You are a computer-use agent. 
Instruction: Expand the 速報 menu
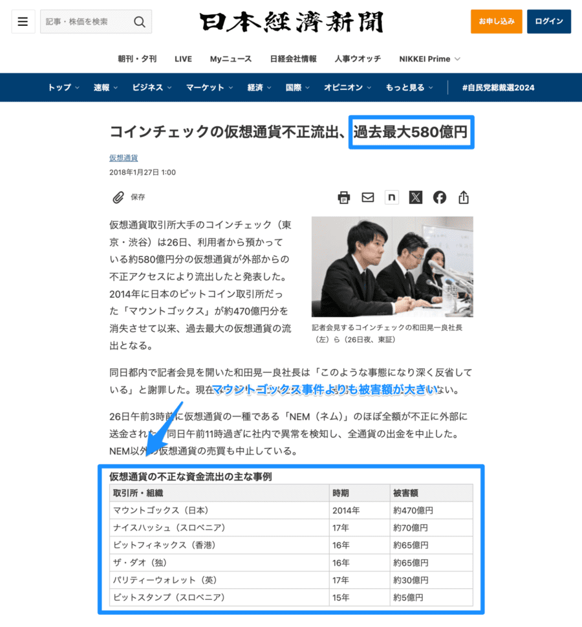pos(105,87)
